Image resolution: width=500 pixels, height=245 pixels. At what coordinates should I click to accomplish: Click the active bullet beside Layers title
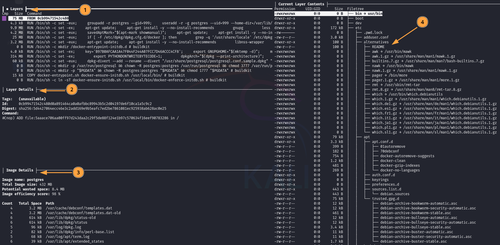pyautogui.click(x=7, y=9)
